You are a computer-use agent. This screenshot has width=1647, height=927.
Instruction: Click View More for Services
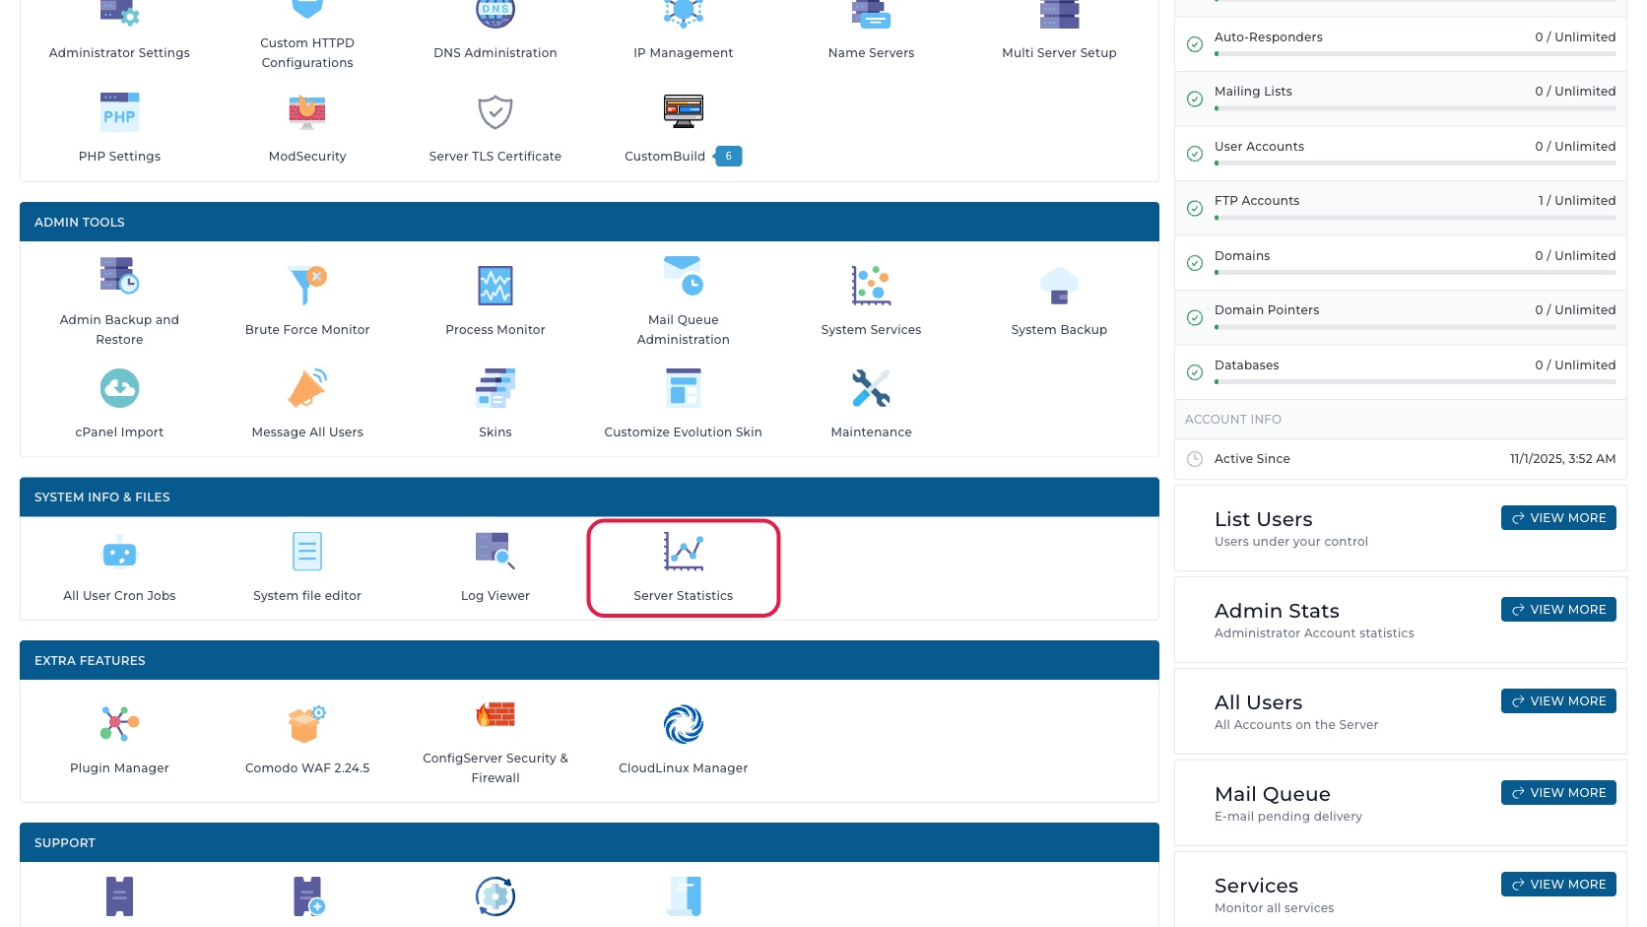coord(1558,885)
